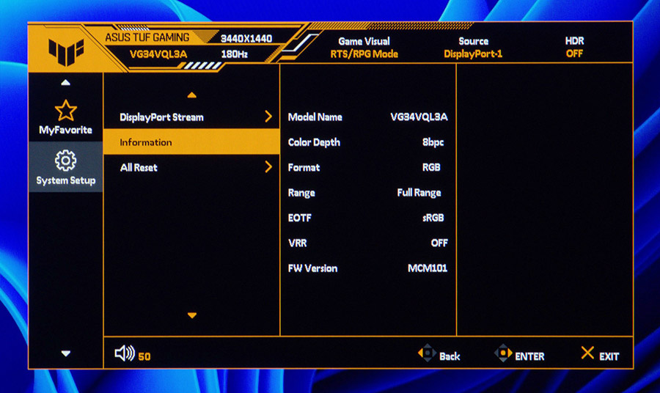Open the MyFavorite label in sidebar
Image resolution: width=660 pixels, height=393 pixels.
coord(66,130)
